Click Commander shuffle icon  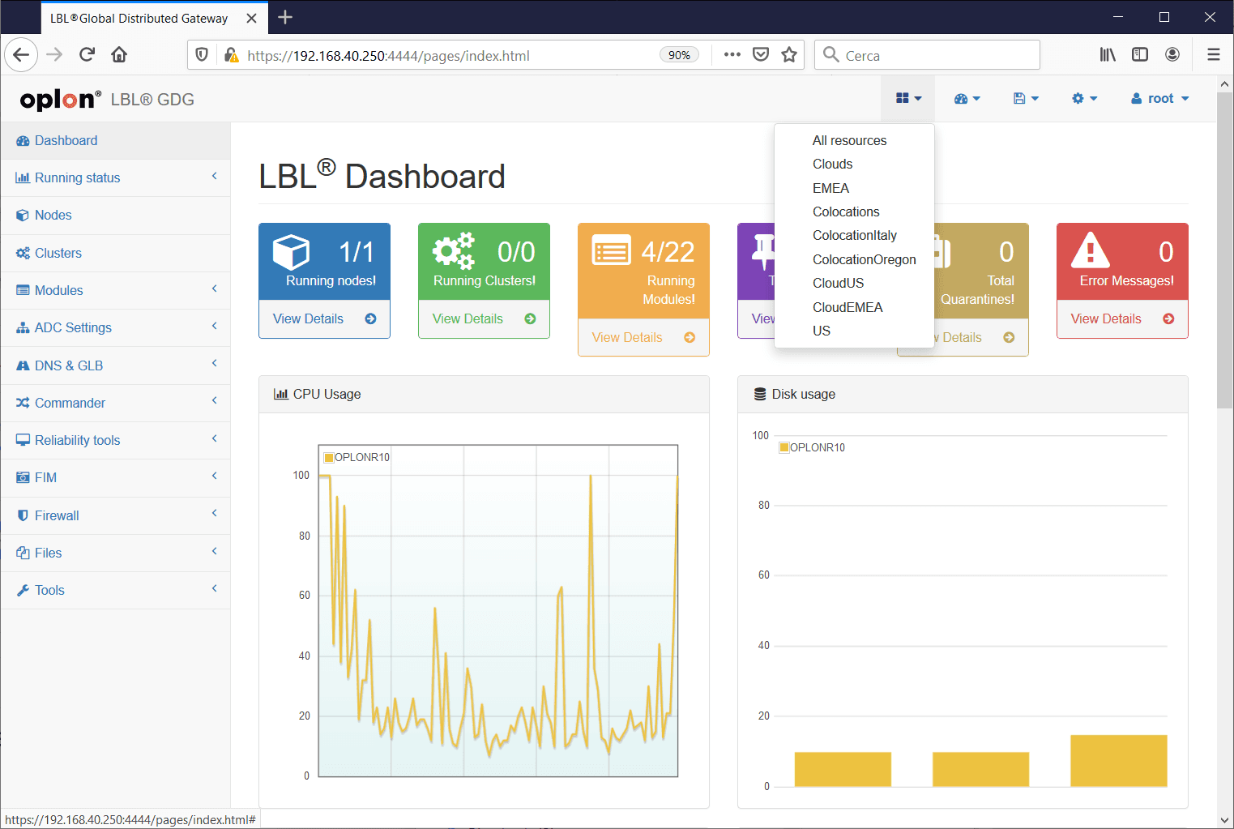click(23, 403)
